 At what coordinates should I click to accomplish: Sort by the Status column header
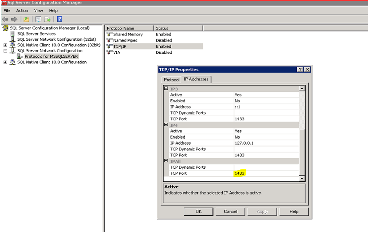(x=178, y=28)
